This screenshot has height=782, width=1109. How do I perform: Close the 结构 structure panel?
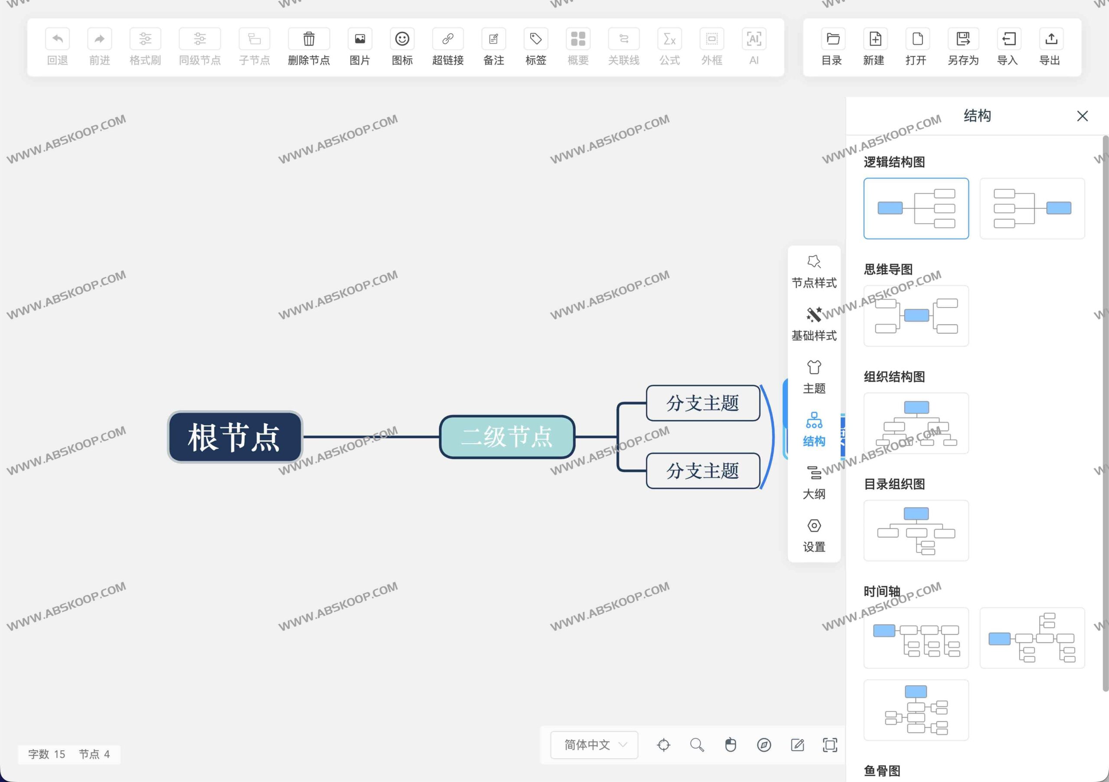click(1083, 116)
